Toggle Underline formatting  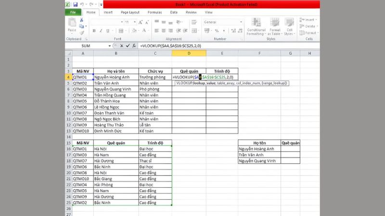107,31
